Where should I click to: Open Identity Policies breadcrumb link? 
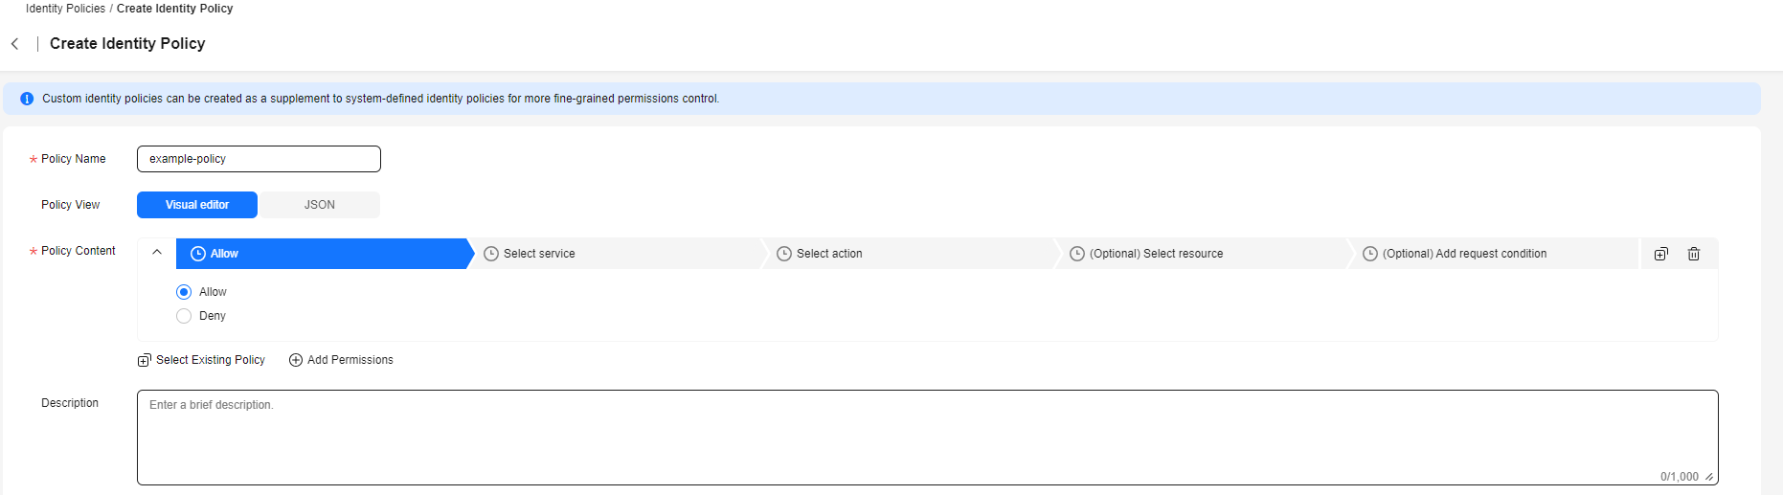tap(65, 9)
